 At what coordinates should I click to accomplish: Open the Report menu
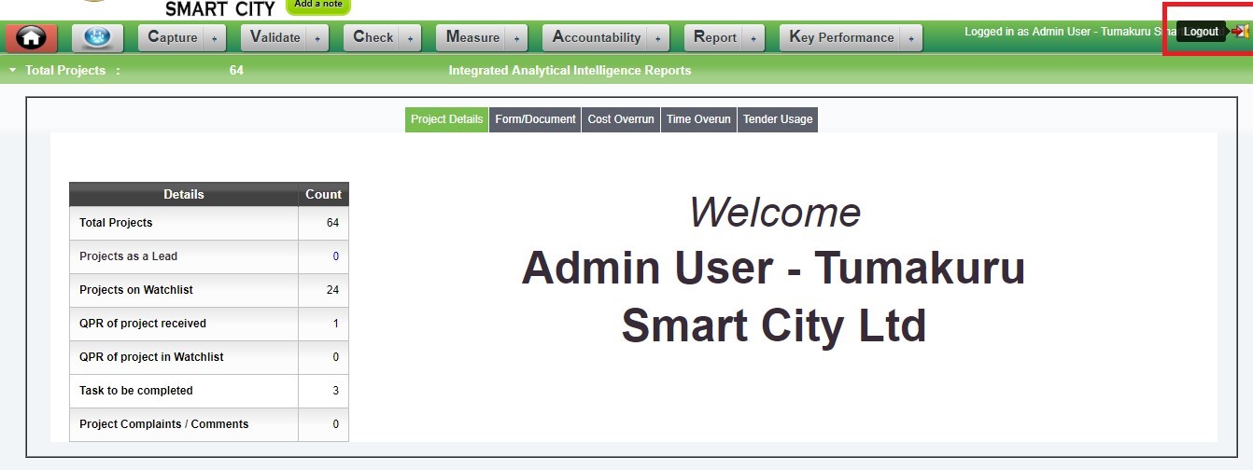point(715,37)
